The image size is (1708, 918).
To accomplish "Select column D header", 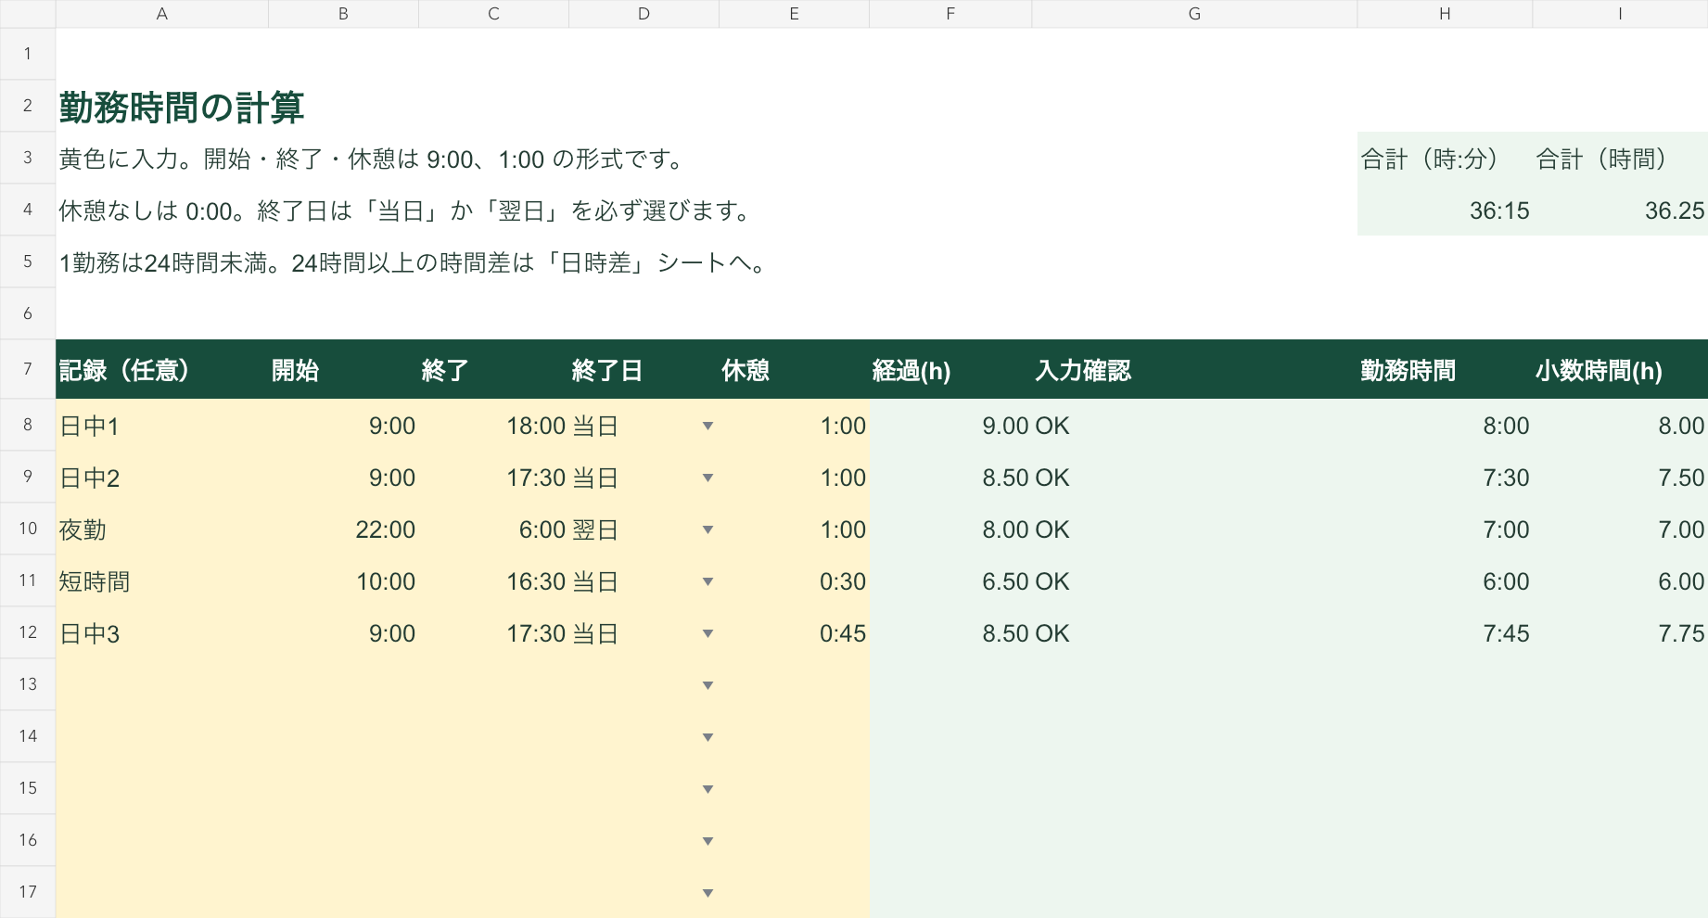I will (644, 14).
